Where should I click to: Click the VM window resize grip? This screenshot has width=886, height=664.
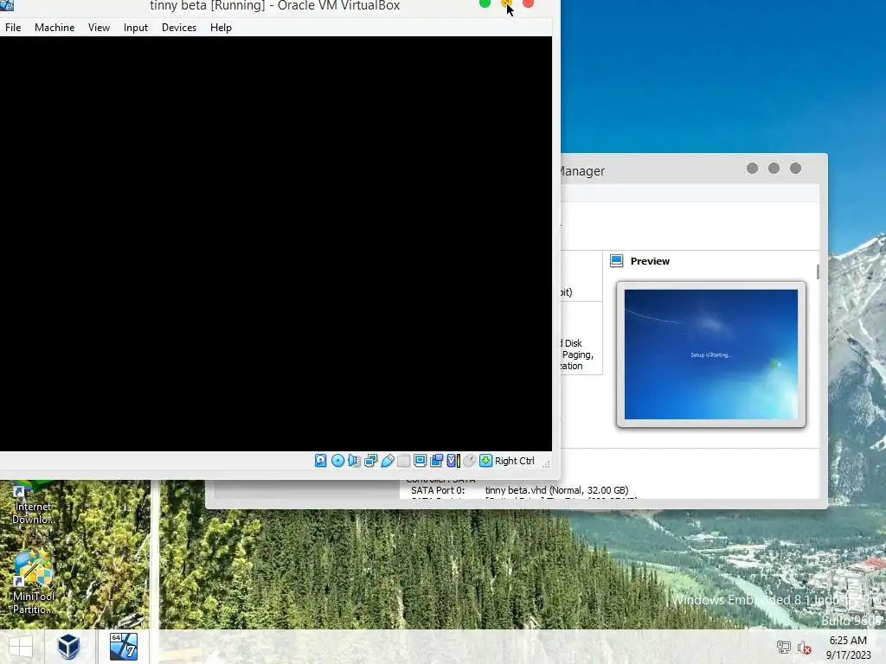click(546, 463)
